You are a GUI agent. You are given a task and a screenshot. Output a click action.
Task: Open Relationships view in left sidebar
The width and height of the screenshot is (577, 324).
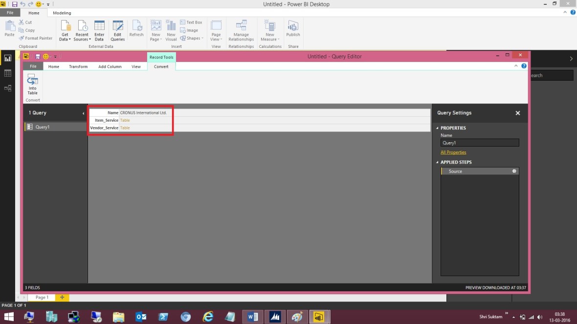[x=7, y=88]
